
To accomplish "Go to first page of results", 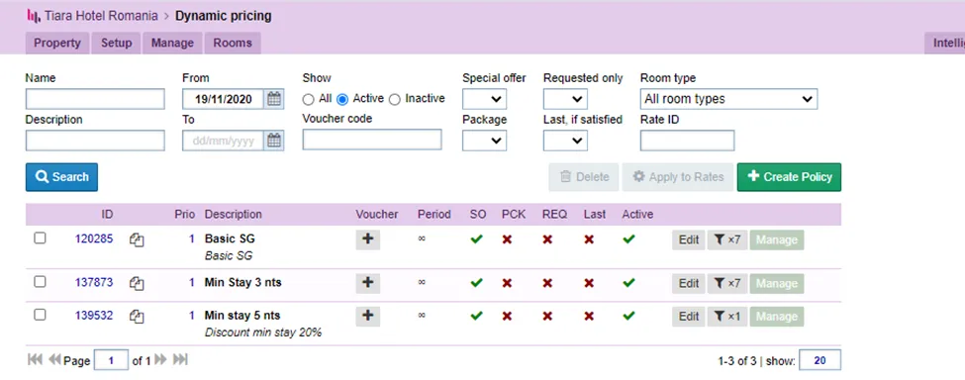I will 35,359.
